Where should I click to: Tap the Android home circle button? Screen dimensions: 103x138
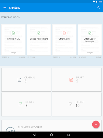click(x=51, y=135)
